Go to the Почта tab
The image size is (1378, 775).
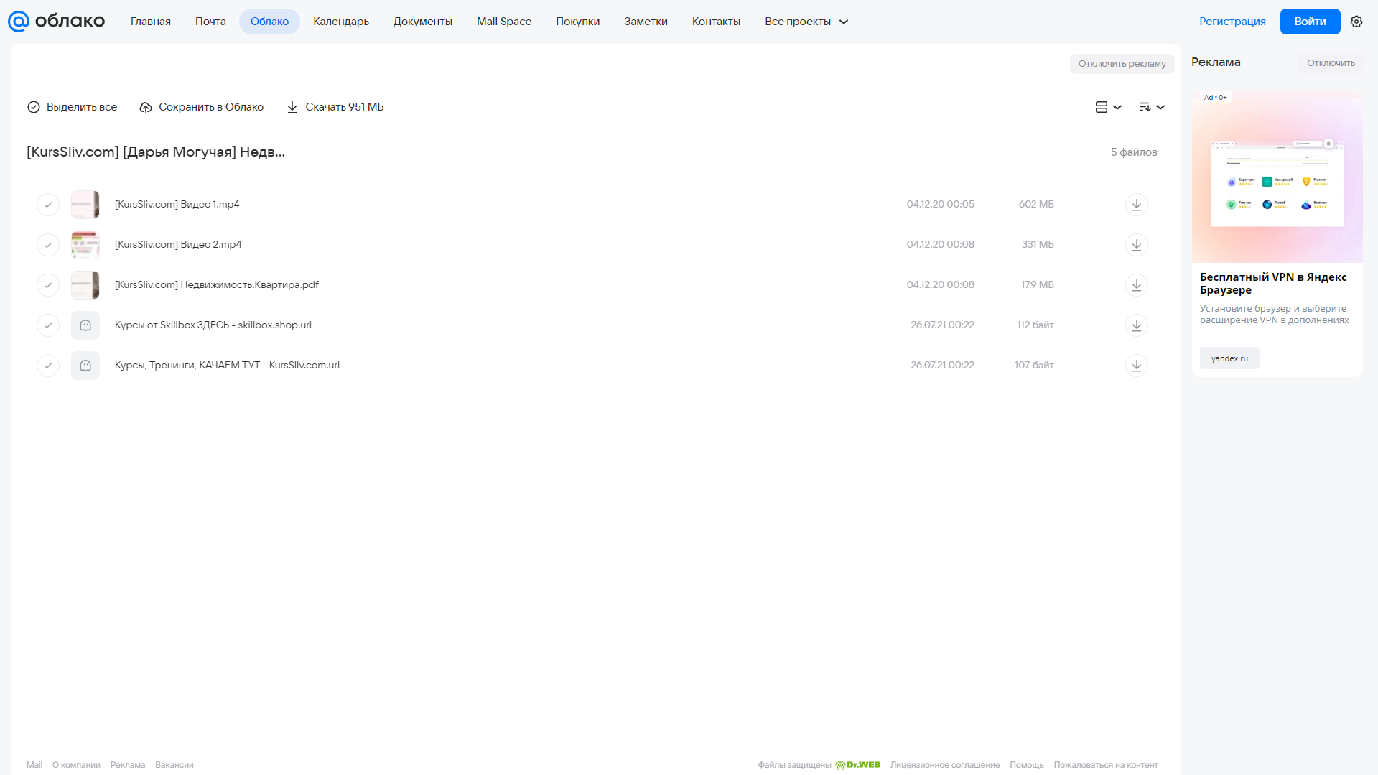[210, 22]
